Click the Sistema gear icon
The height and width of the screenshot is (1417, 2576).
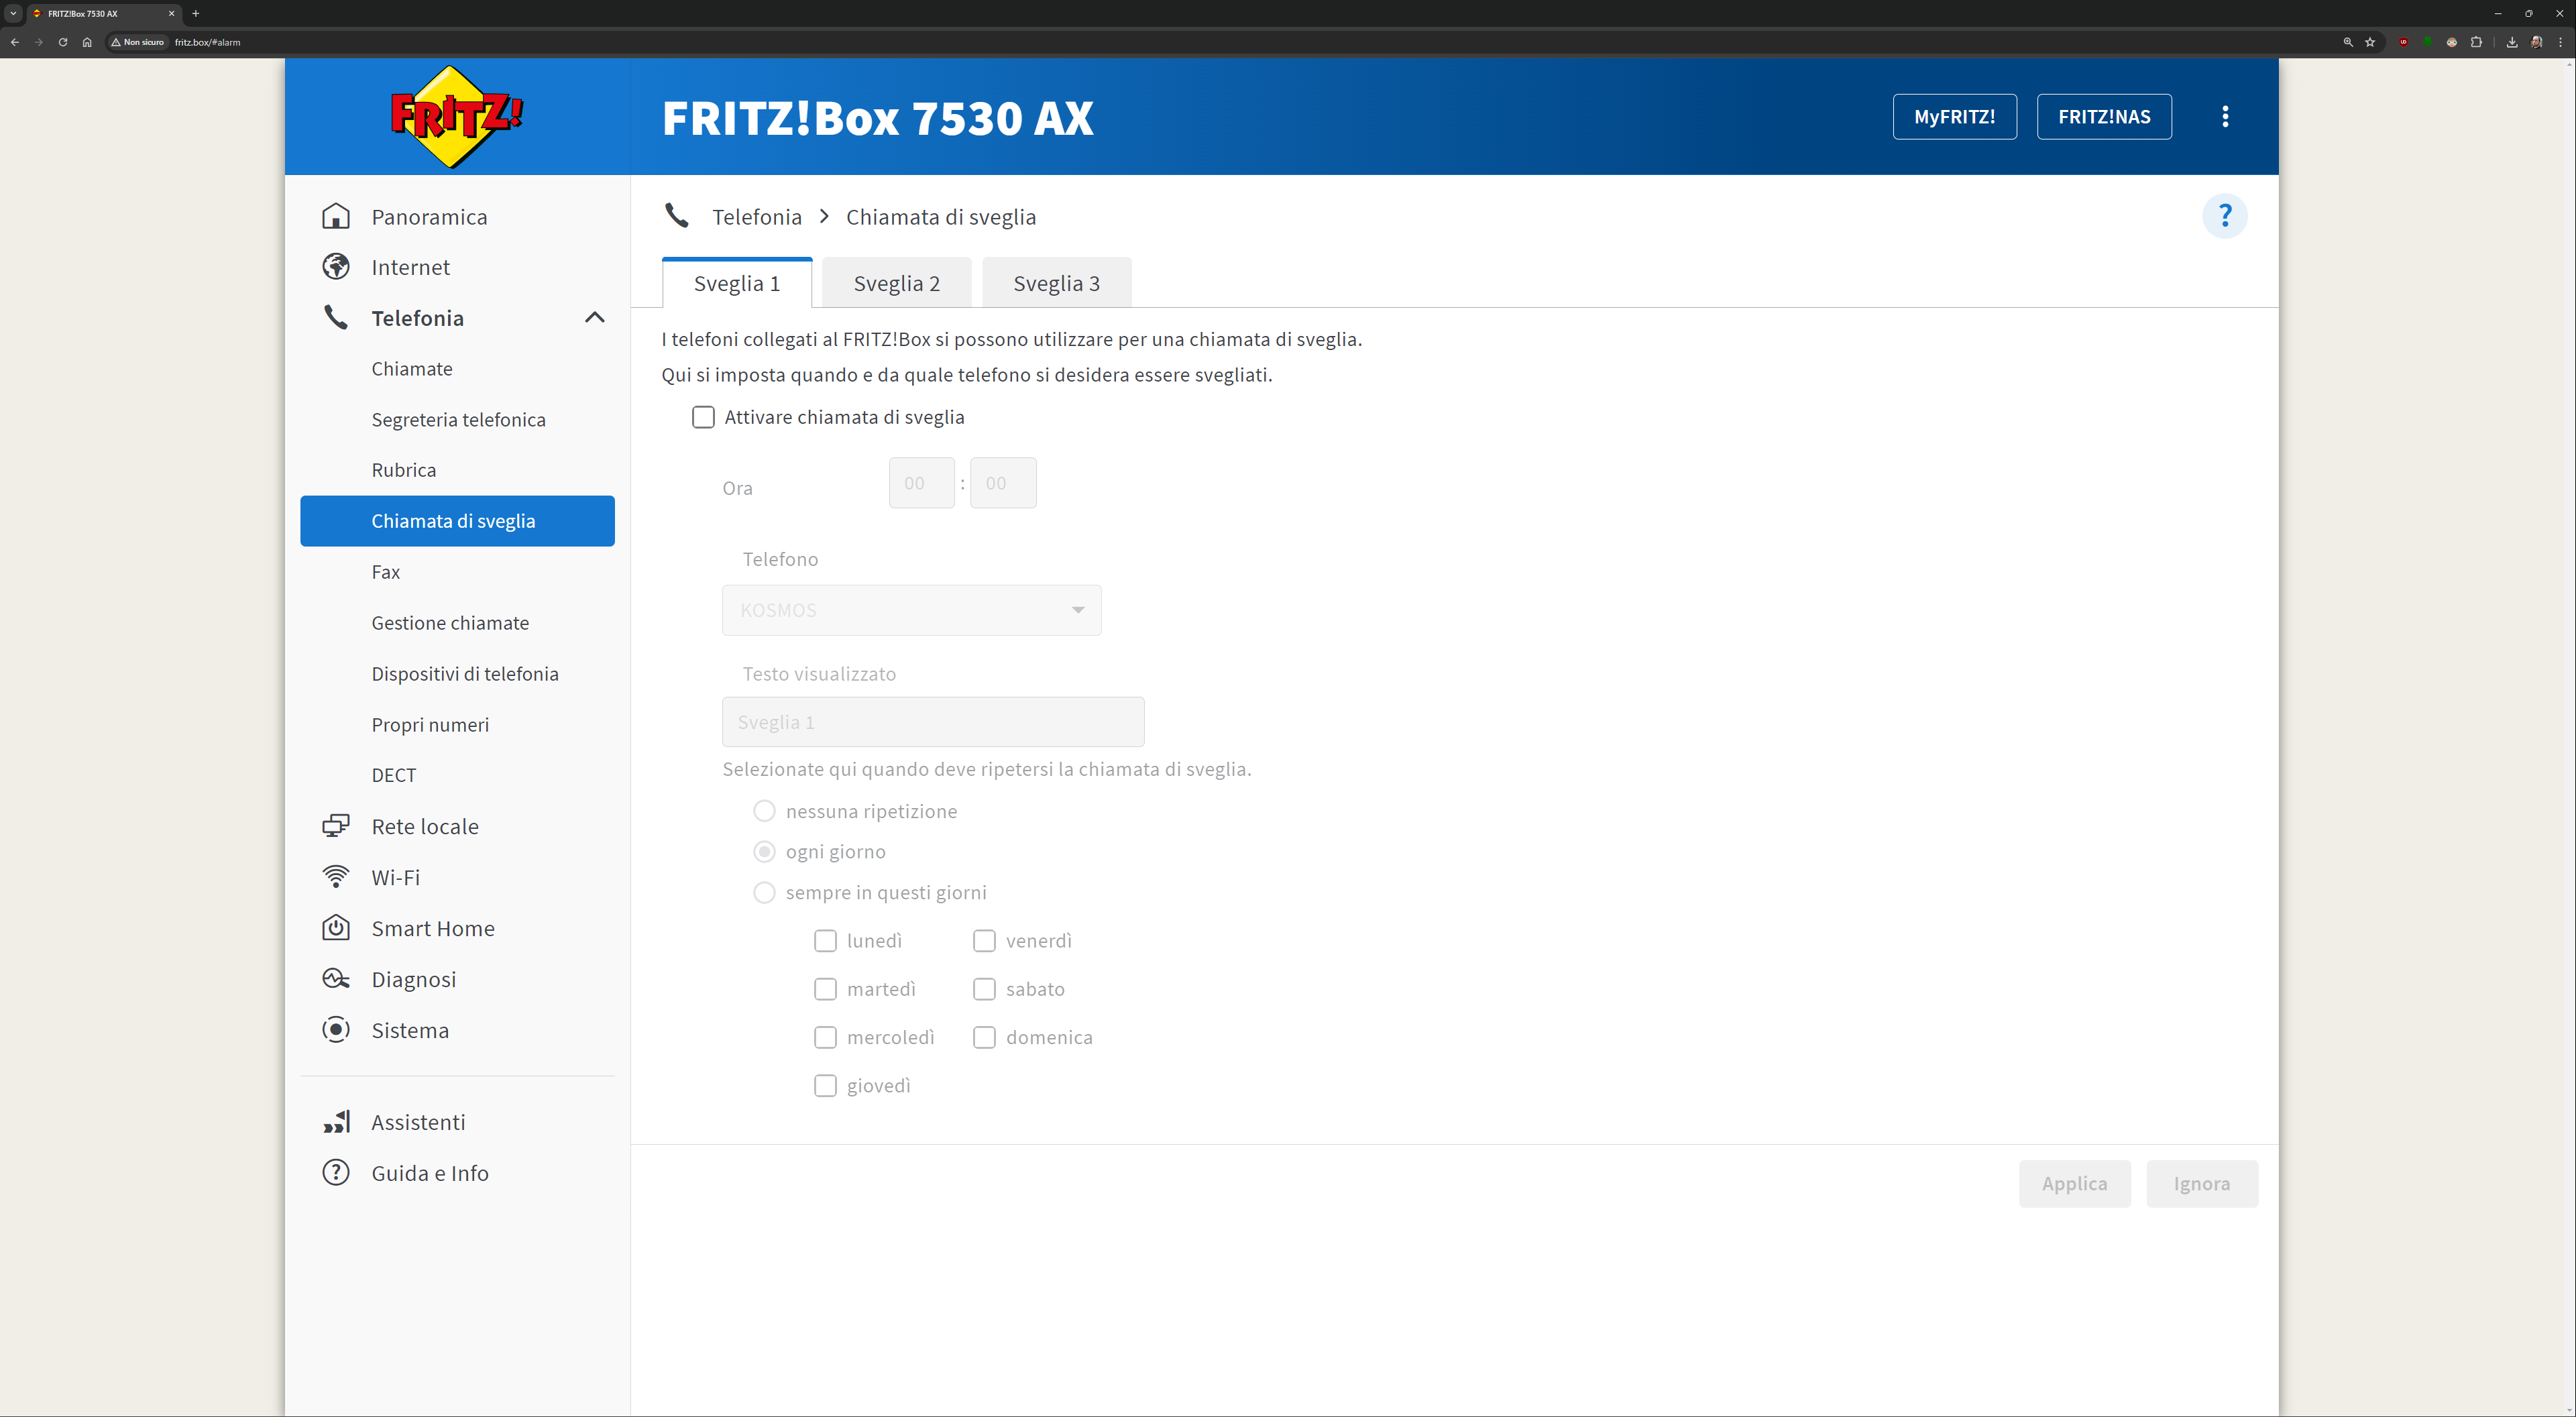coord(336,1030)
